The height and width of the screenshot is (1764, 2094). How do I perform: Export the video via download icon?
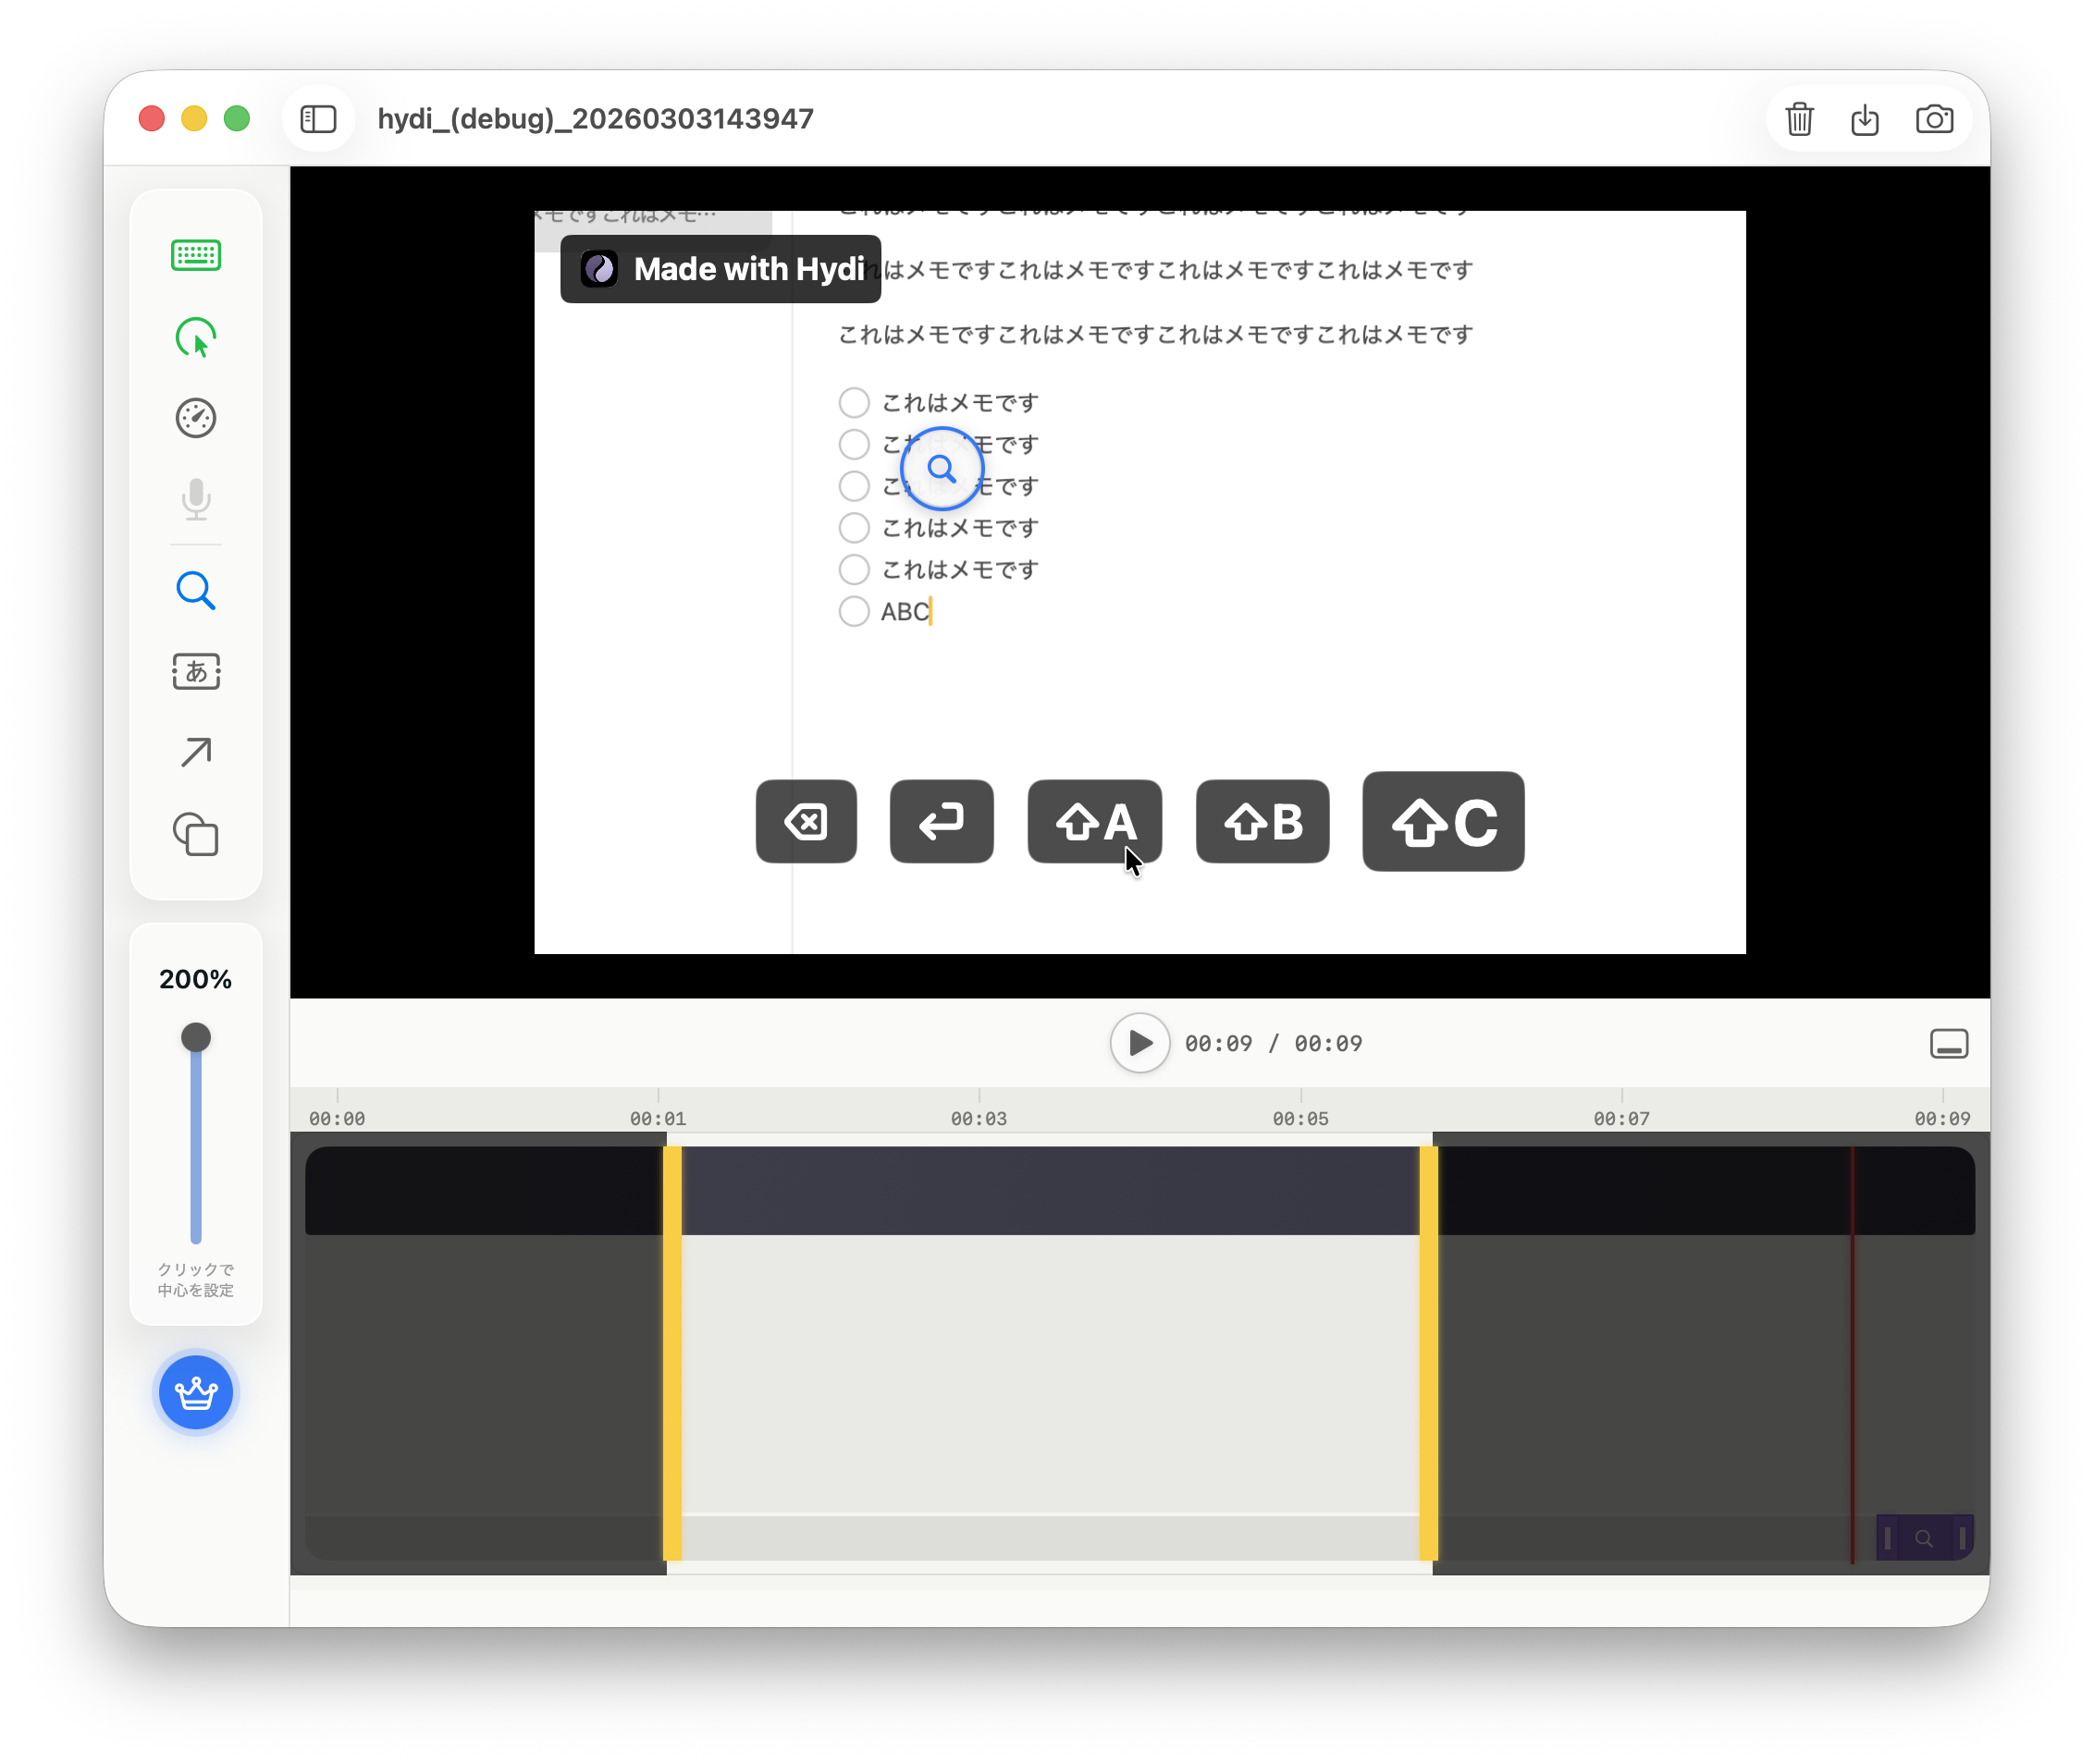click(1865, 119)
